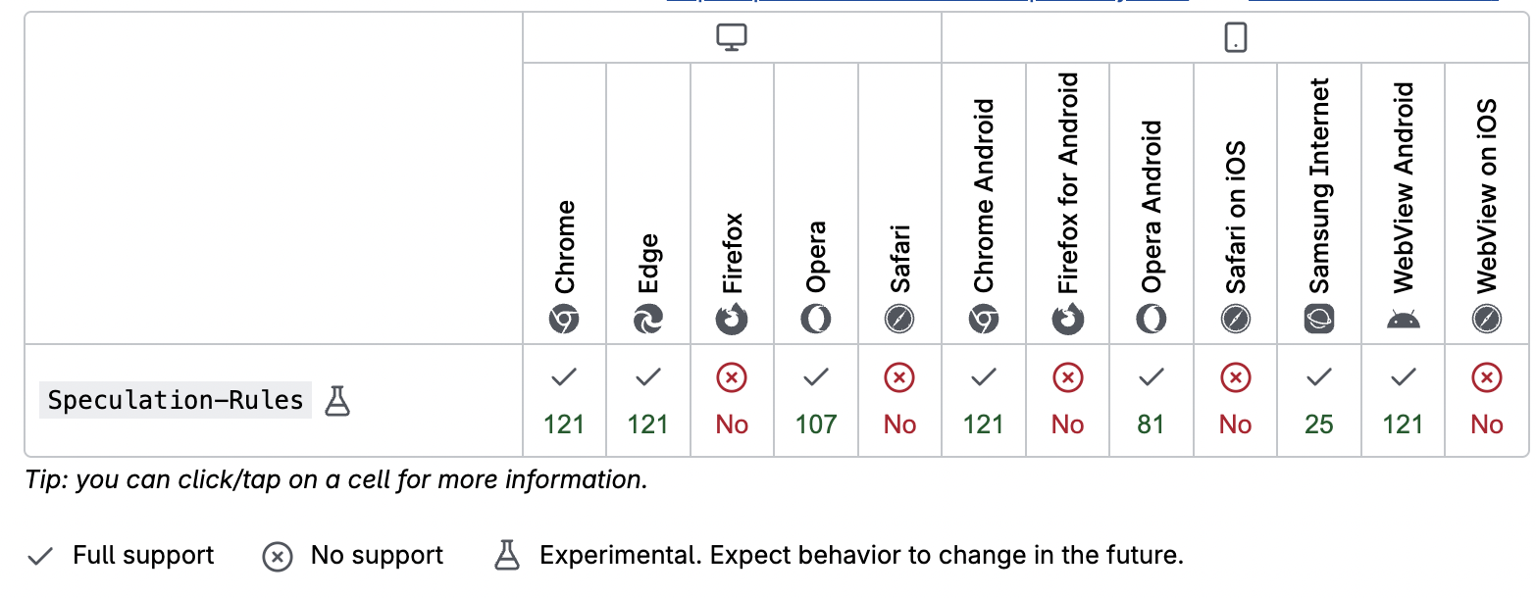The width and height of the screenshot is (1536, 598).
Task: Click Edge support cell showing 121
Action: point(648,400)
